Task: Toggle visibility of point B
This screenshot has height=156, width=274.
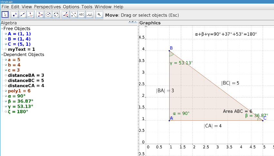Action: [6, 39]
